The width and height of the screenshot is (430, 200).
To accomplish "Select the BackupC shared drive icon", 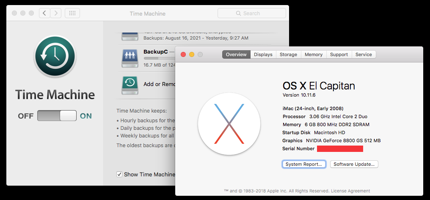I will [130, 58].
